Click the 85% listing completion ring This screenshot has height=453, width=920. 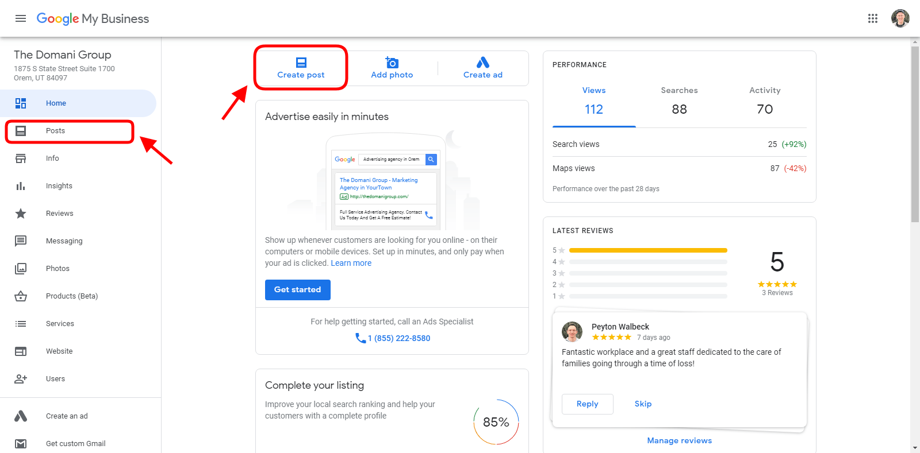click(x=496, y=422)
